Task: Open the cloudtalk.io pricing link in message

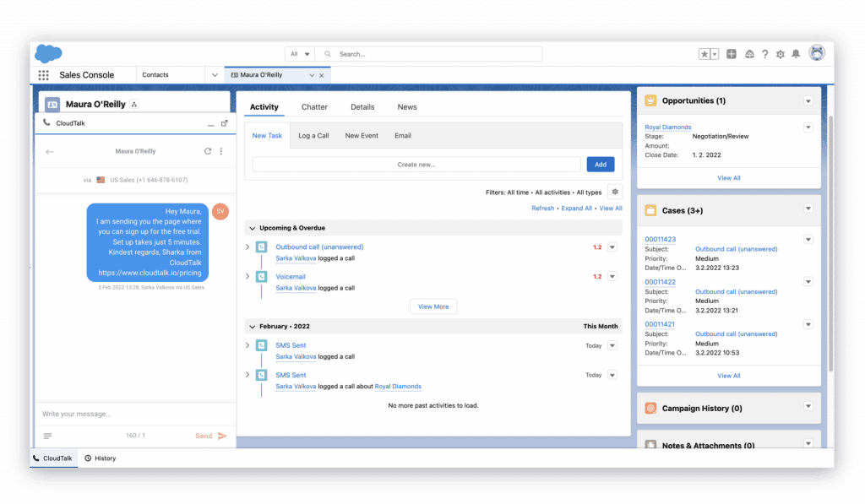Action: 150,273
